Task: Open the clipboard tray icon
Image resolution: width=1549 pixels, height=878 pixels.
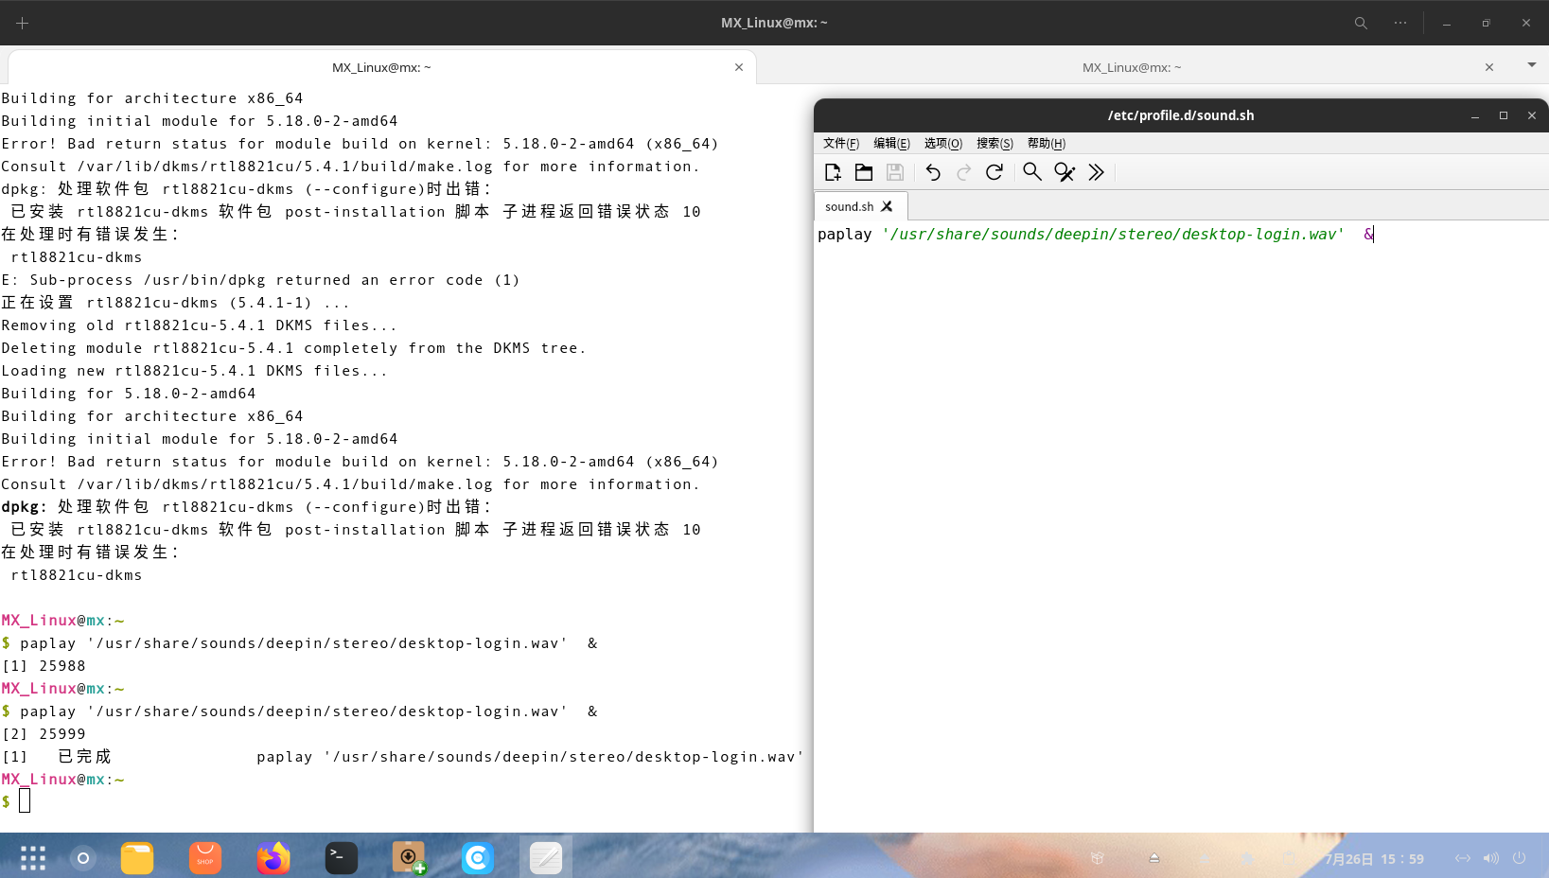Action: (1289, 858)
